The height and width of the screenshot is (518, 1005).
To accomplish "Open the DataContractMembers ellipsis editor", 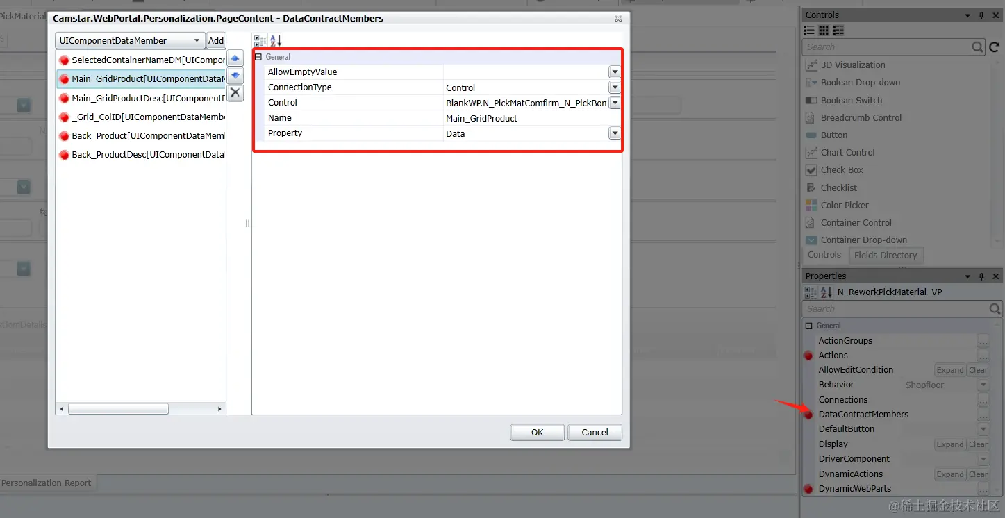I will (983, 415).
